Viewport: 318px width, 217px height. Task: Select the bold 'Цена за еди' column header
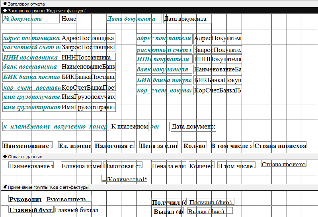(158, 145)
